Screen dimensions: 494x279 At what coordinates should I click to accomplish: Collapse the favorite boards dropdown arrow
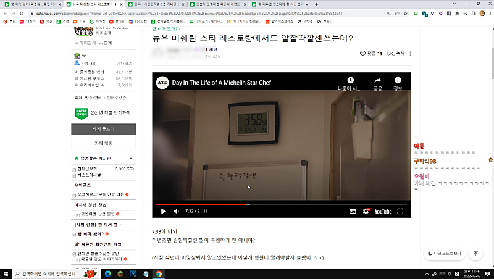(131, 159)
